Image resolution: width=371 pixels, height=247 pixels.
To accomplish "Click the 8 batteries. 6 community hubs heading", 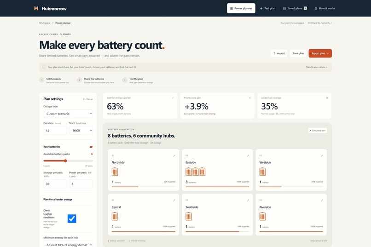I will pyautogui.click(x=141, y=136).
